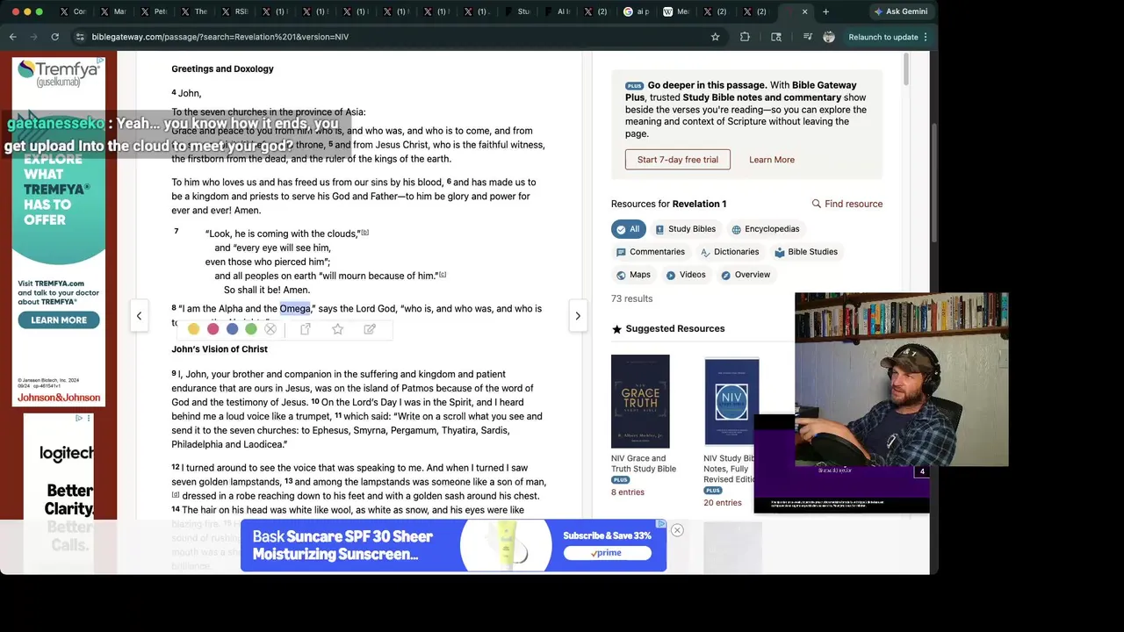Screen dimensions: 1124x632
Task: Select the All resources filter
Action: [x=628, y=229]
